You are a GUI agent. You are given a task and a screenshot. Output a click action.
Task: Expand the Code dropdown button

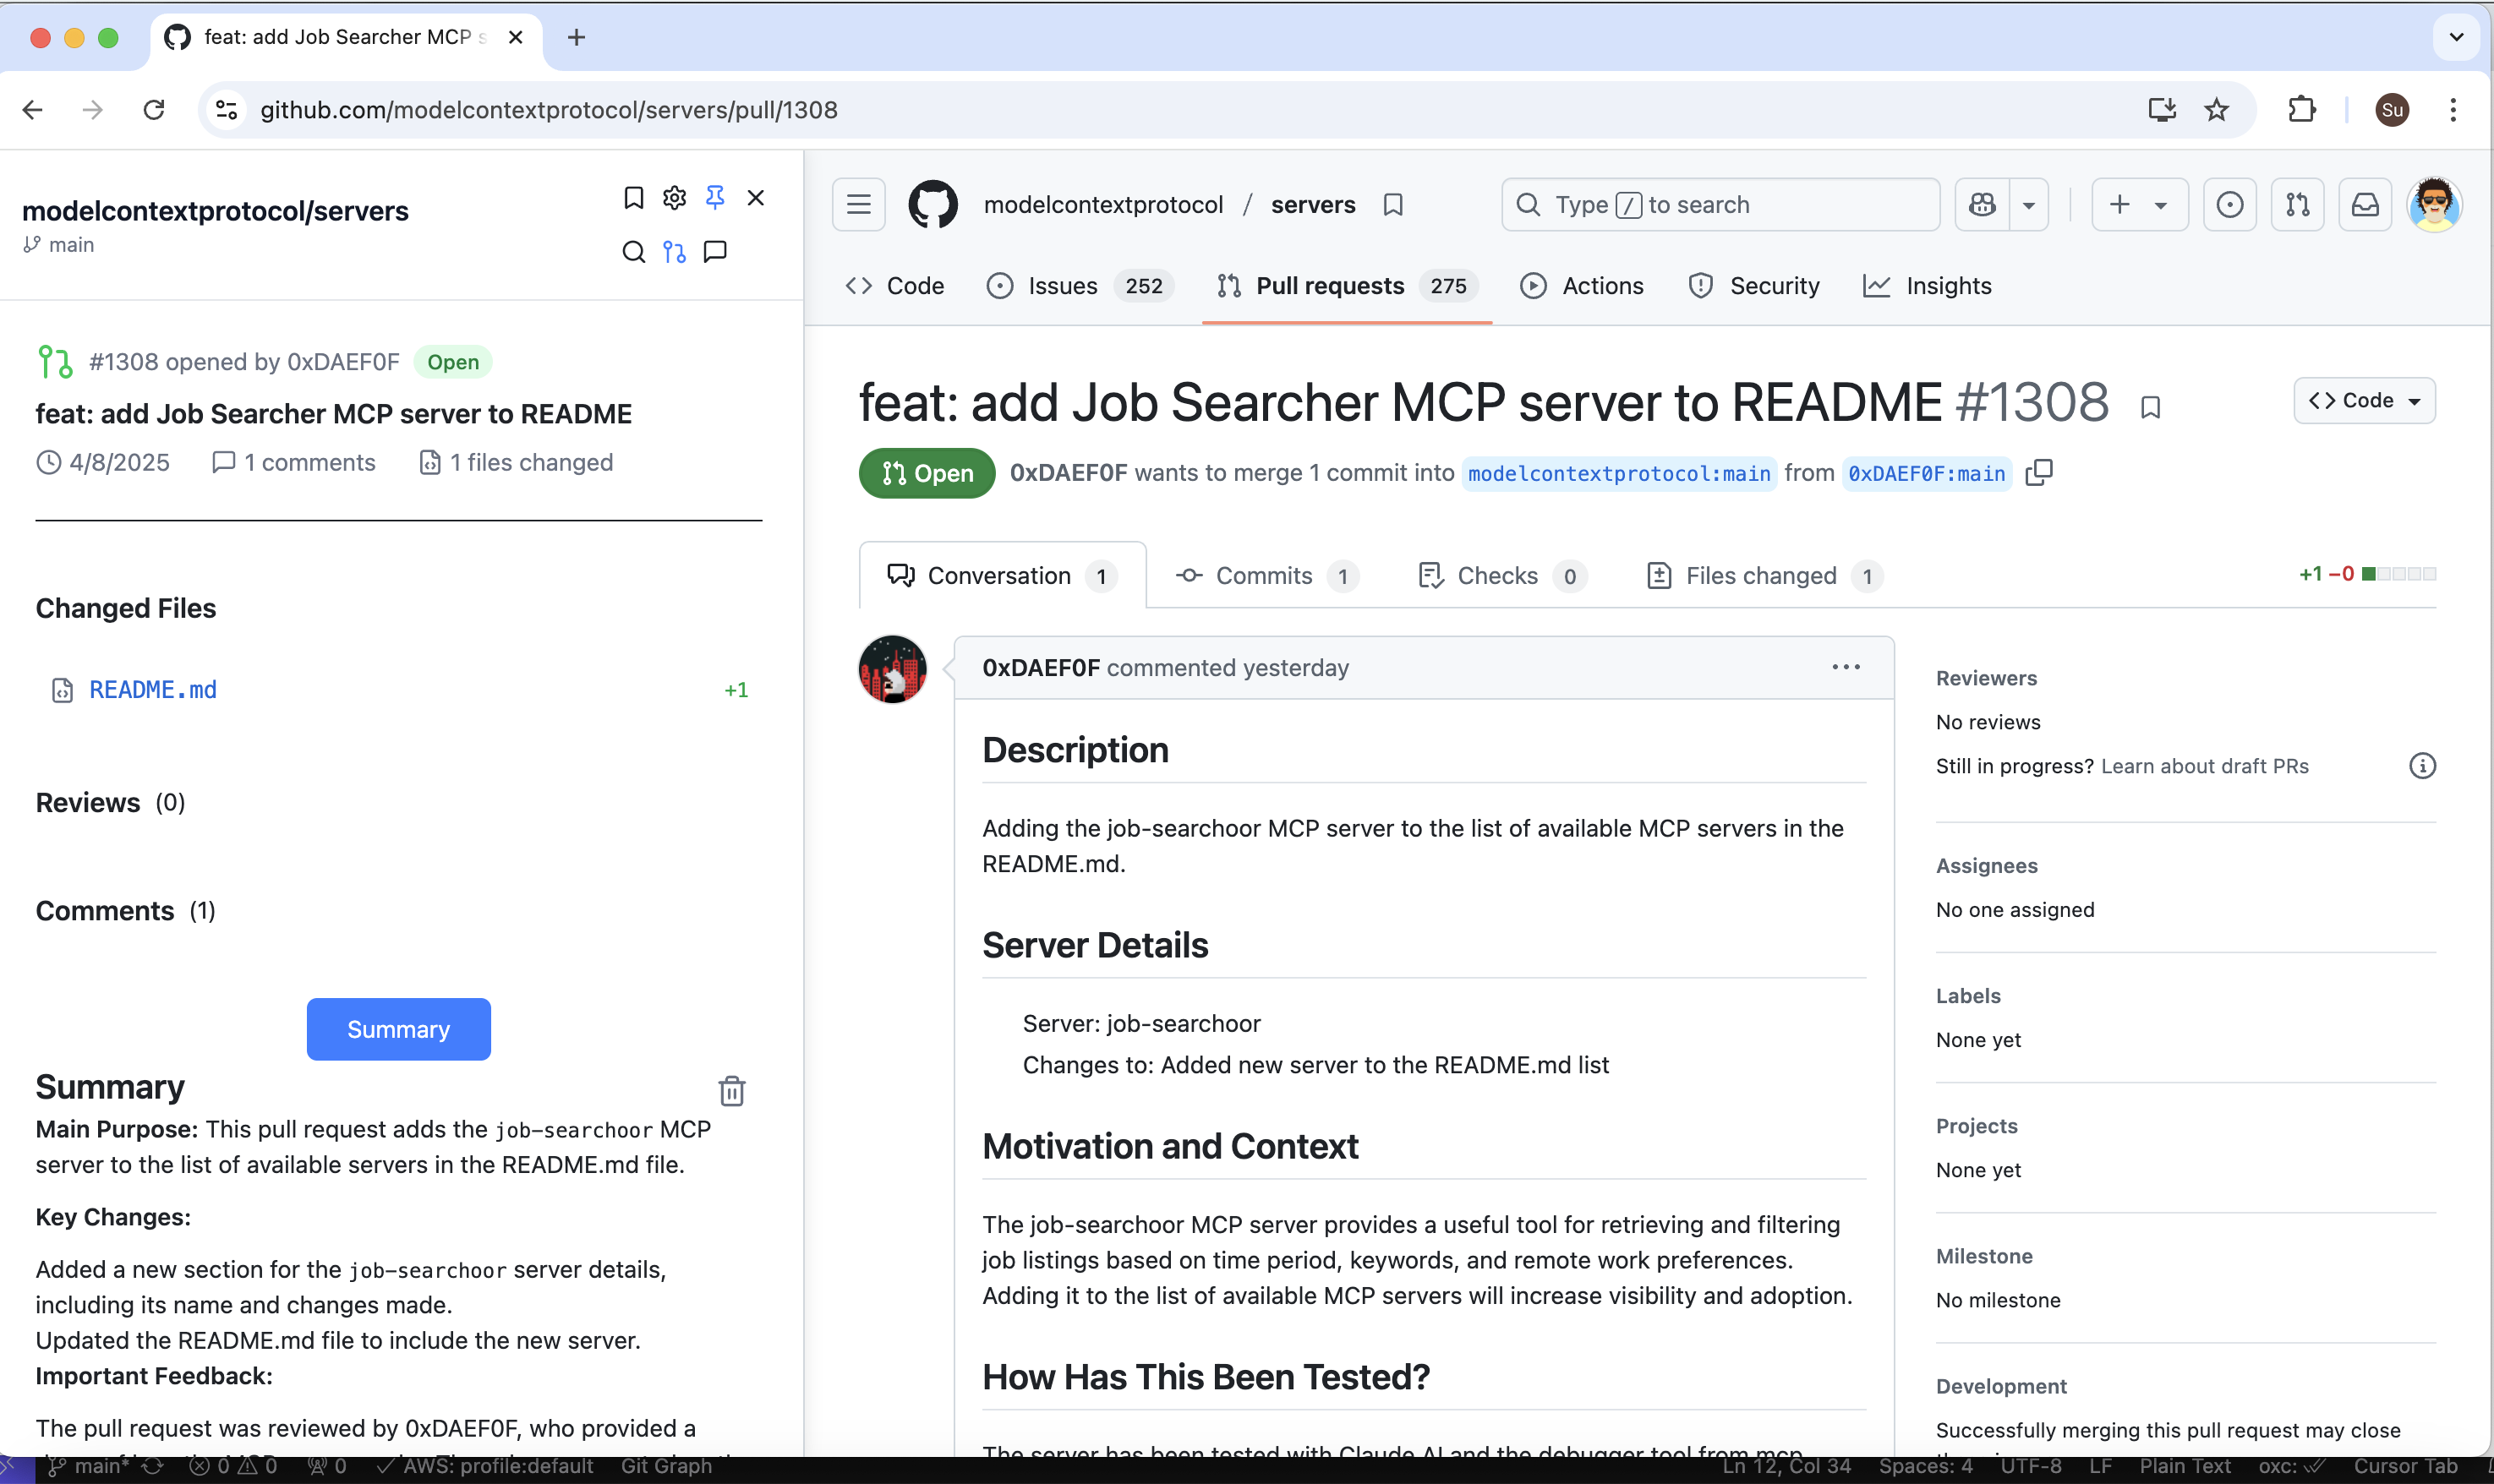2364,400
